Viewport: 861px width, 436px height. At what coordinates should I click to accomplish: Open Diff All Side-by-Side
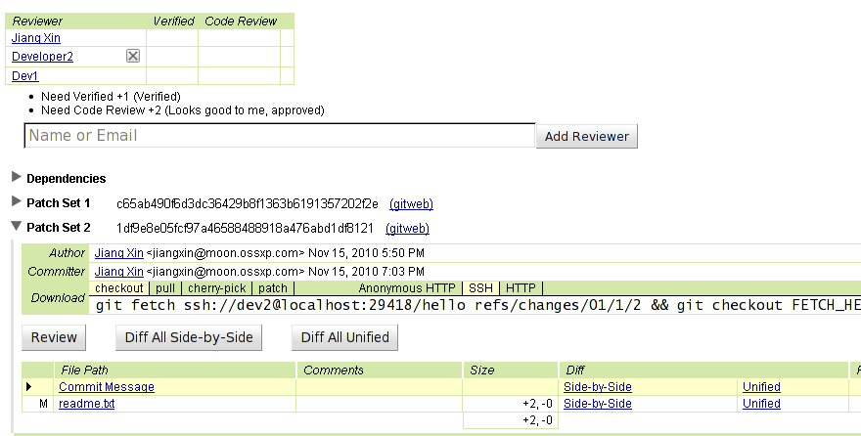point(189,337)
